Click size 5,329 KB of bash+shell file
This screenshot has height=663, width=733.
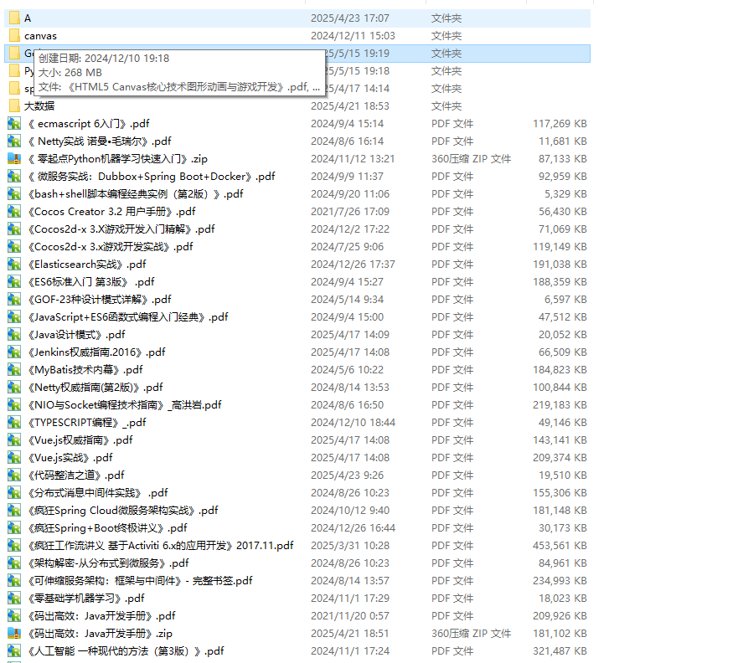(565, 194)
